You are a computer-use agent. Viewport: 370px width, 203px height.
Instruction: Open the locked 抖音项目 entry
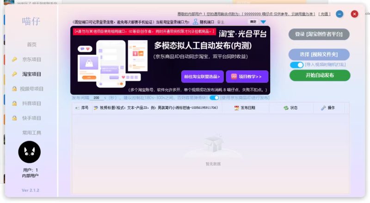tap(31, 103)
